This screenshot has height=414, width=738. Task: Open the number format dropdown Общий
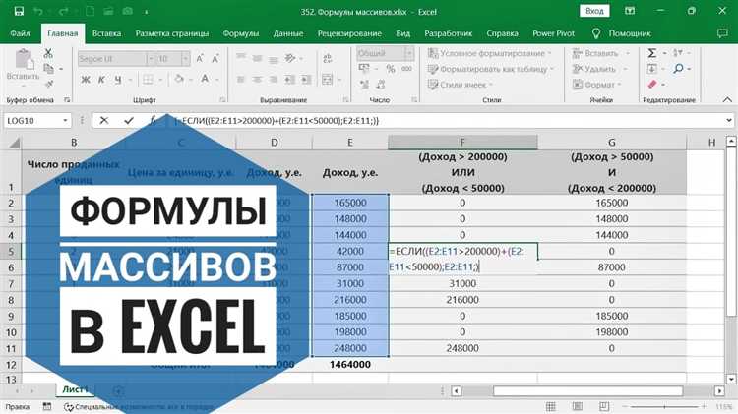pos(409,53)
